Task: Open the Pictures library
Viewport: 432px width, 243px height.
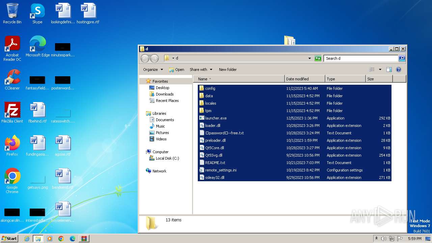Action: click(x=162, y=133)
